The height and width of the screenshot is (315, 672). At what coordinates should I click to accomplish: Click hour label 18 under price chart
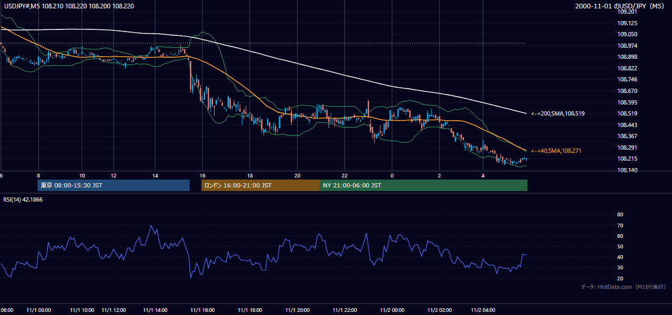pos(250,175)
